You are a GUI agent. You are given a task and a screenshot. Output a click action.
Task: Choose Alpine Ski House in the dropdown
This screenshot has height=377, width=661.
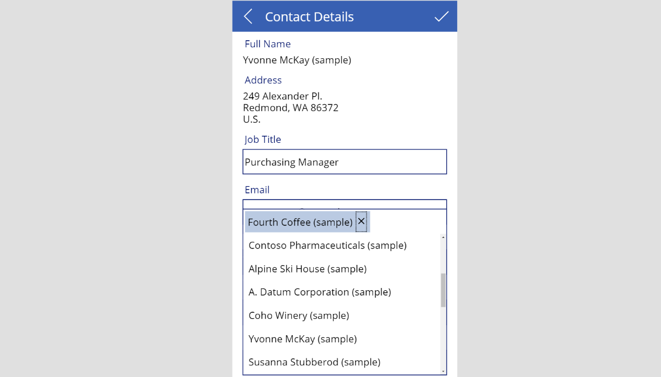(308, 269)
